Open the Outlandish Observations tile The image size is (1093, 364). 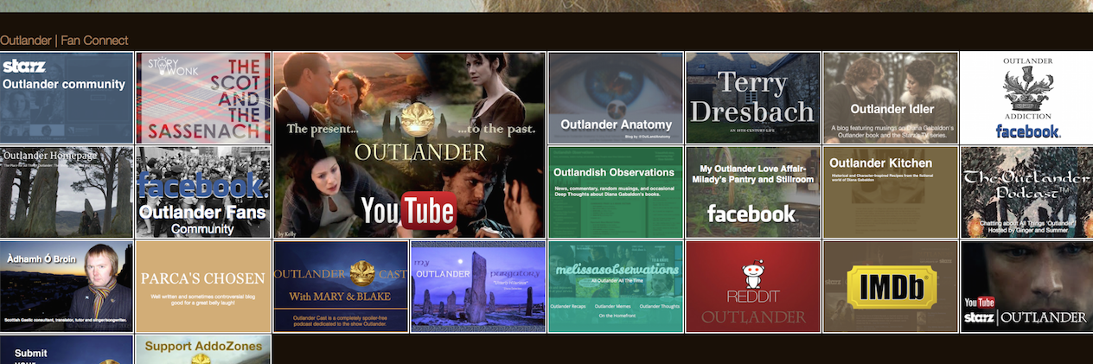click(x=616, y=192)
